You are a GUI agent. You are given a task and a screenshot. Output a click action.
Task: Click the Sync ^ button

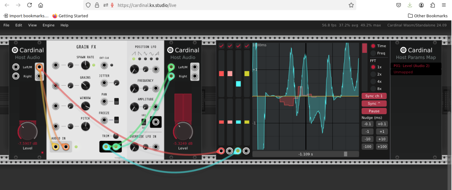tap(374, 103)
